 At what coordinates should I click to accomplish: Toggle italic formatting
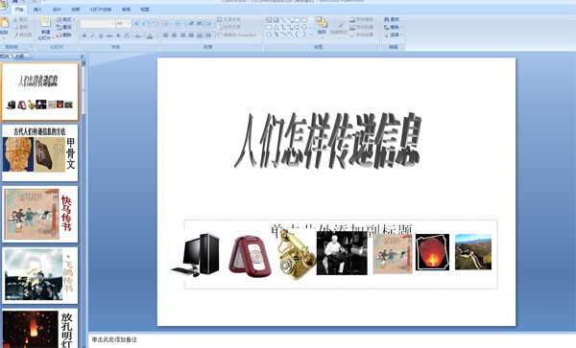click(92, 35)
